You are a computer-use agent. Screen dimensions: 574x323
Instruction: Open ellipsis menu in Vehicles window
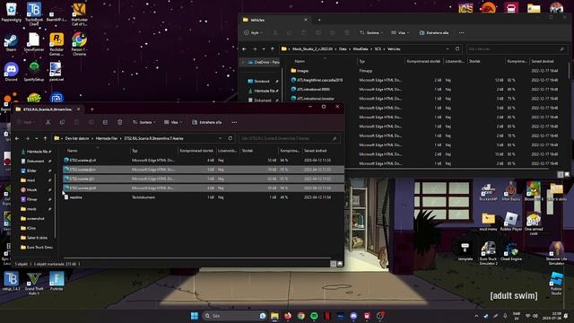tap(462, 32)
